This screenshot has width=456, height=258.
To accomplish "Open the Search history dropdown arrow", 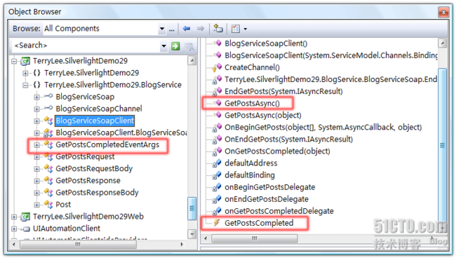I will click(163, 46).
